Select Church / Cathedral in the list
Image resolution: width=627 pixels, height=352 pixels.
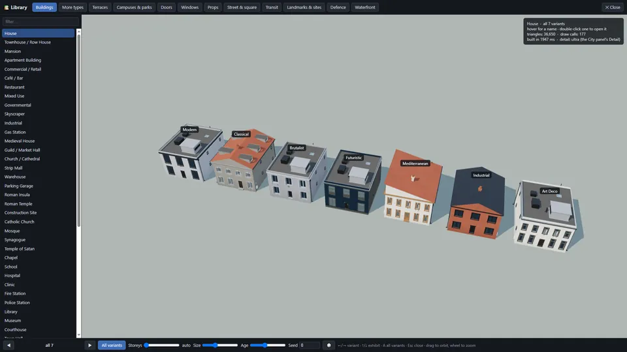pos(39,159)
